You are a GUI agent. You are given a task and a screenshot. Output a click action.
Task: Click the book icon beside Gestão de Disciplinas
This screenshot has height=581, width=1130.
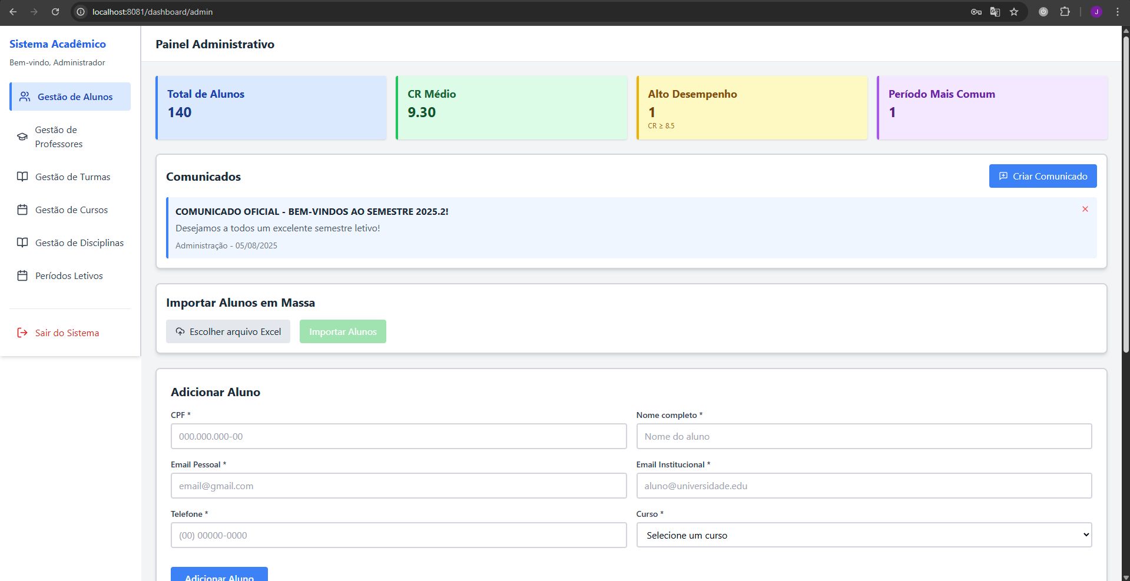(x=22, y=243)
